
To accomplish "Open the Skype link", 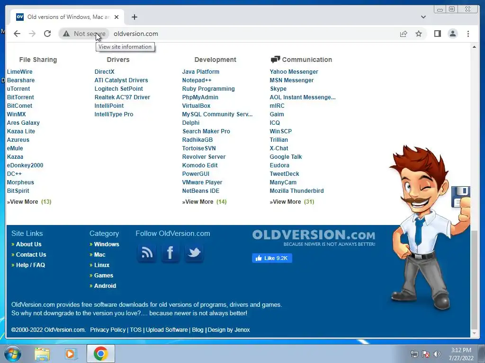I will (278, 88).
